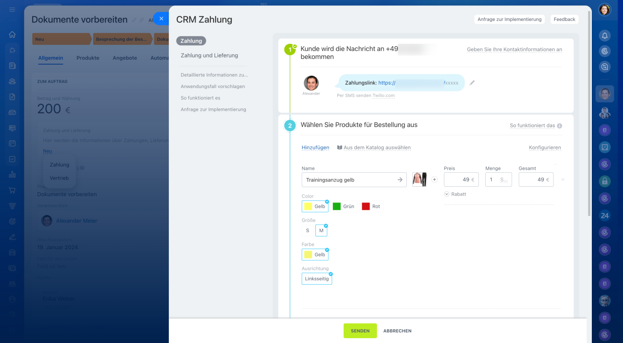Select the green Grün color swatch
Image resolution: width=623 pixels, height=343 pixels.
click(x=344, y=206)
